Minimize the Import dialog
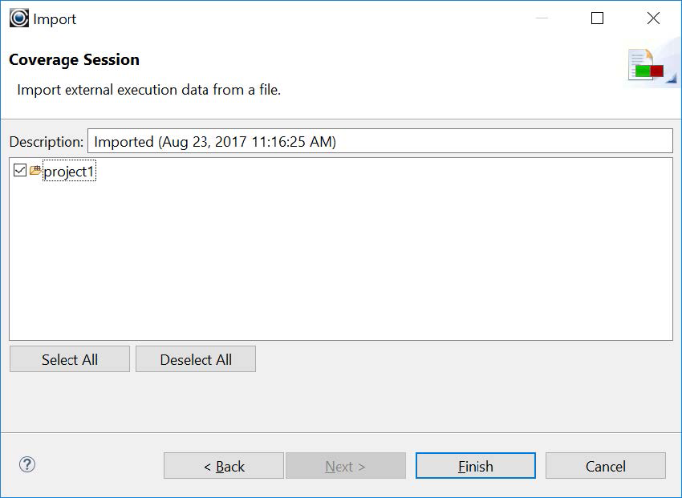Screen dimensions: 682x498 coord(542,18)
